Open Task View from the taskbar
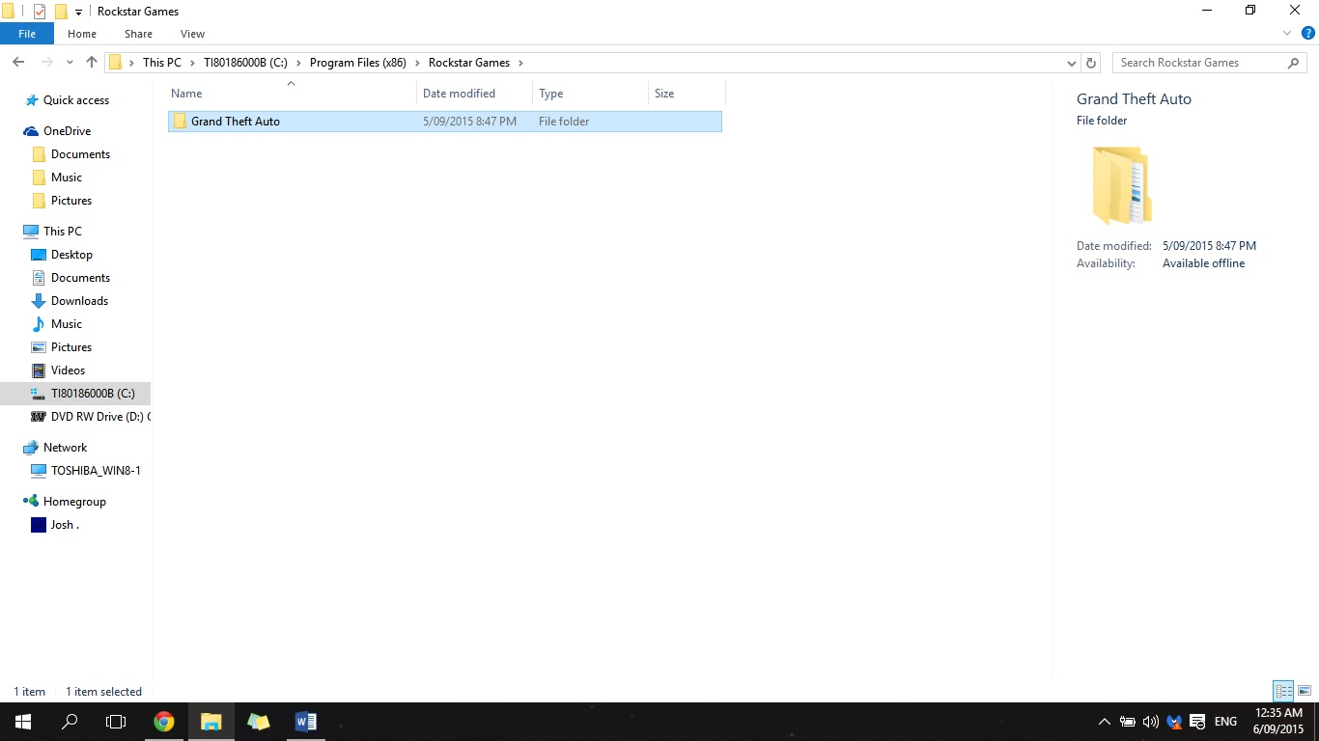This screenshot has width=1319, height=741. [x=116, y=722]
